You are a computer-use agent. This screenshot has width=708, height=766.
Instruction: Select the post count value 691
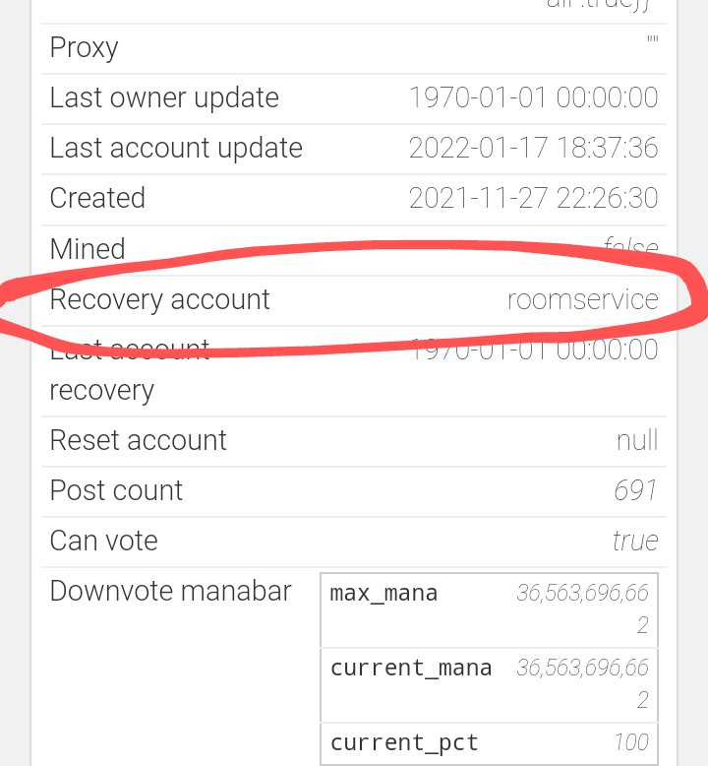tap(636, 490)
